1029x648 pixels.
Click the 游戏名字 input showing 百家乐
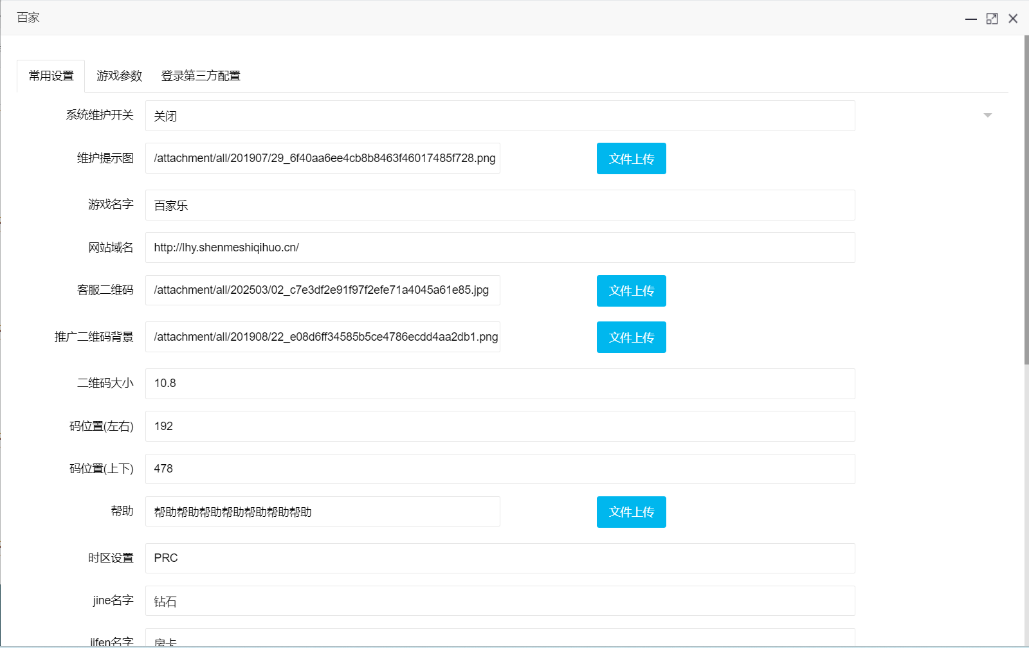coord(500,205)
